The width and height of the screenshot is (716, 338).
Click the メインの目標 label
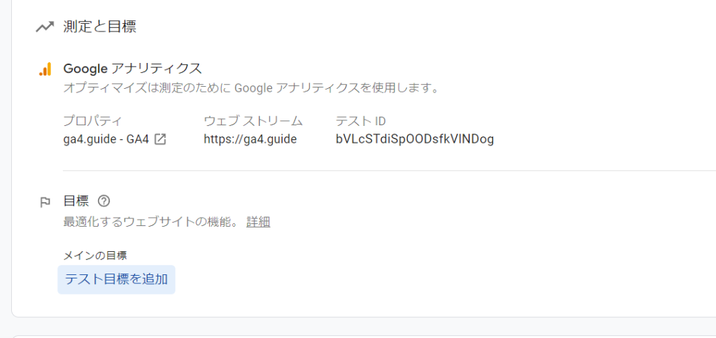[95, 255]
